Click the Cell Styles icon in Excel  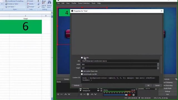point(6,7)
